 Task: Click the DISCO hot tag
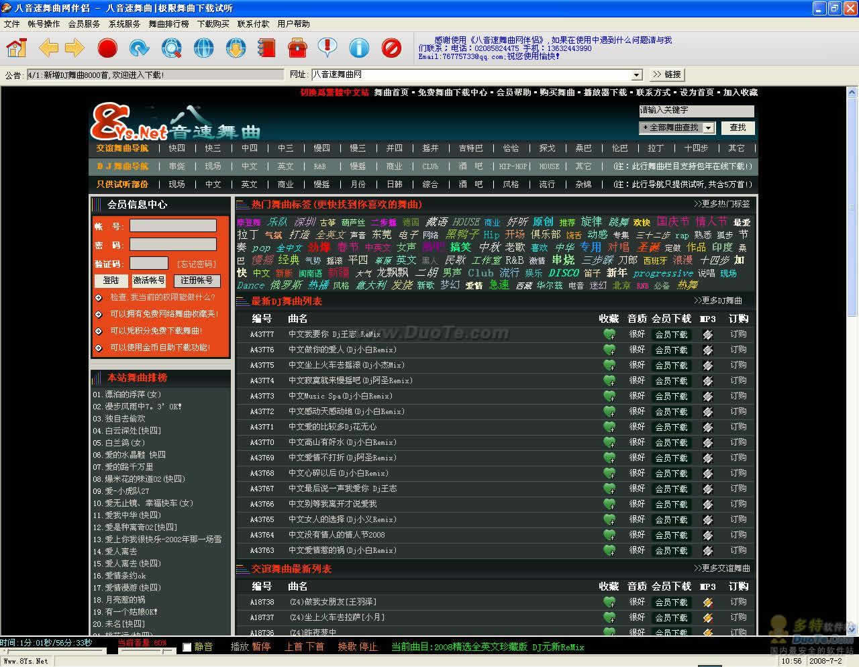pyautogui.click(x=564, y=272)
